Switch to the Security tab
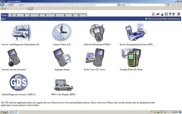 pos(35,15)
